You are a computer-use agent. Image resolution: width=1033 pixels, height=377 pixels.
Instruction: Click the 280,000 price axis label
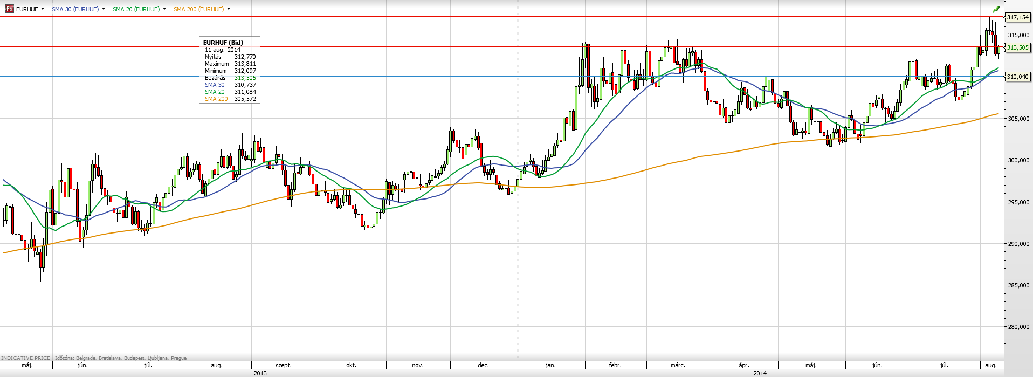pyautogui.click(x=1018, y=327)
